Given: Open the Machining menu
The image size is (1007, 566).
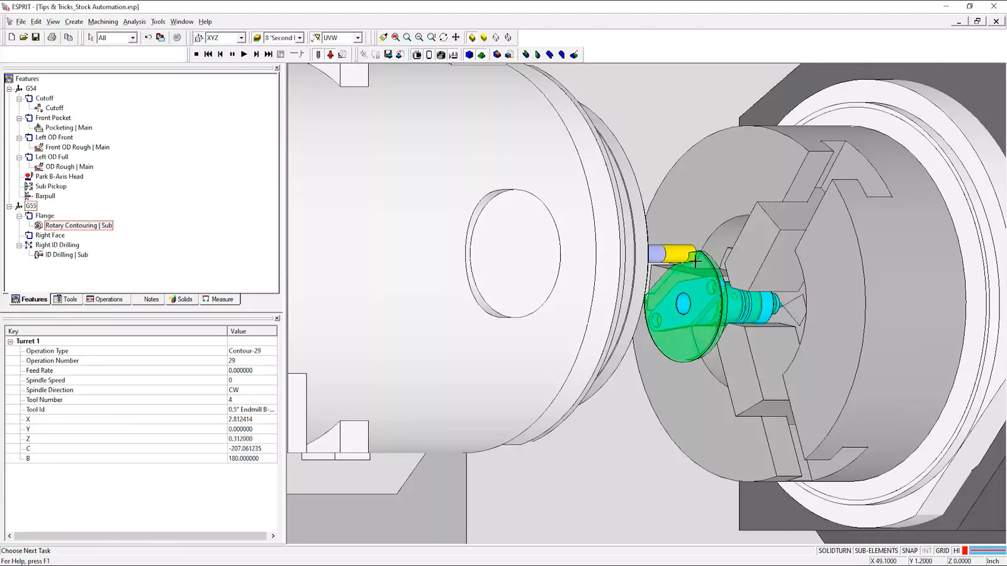Looking at the screenshot, I should click(103, 21).
